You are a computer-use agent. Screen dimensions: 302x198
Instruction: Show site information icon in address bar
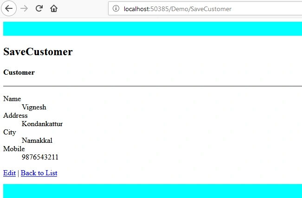click(x=116, y=8)
